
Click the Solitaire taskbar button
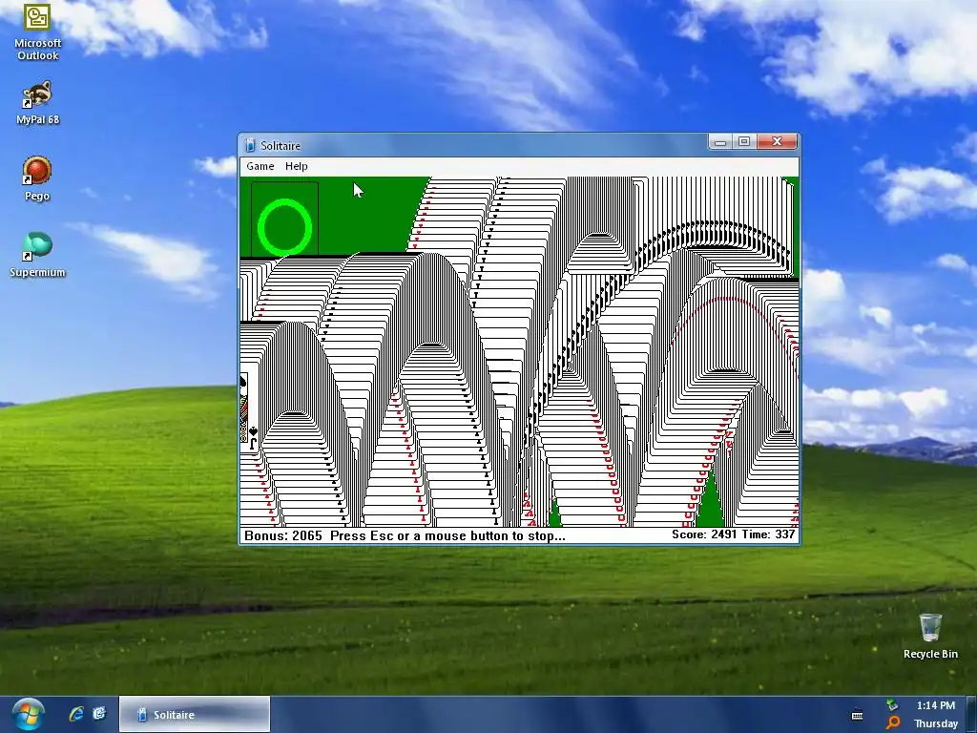195,714
